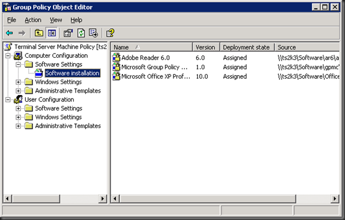Expand Administrative Templates under User Configuration

[18, 126]
